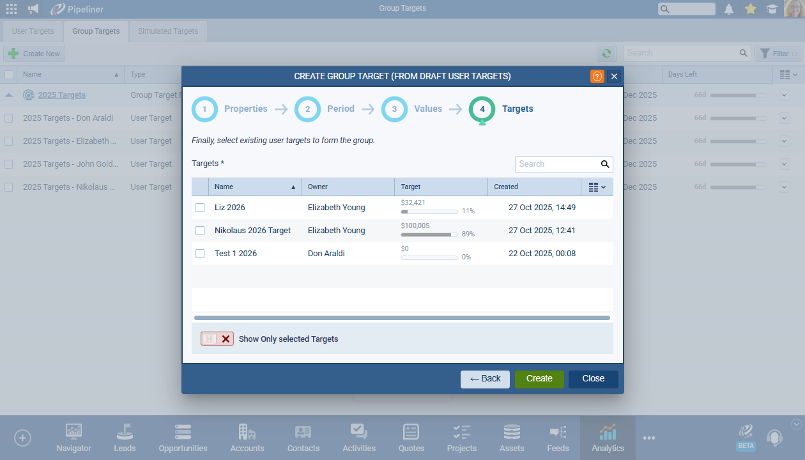Open the app grid menu icon

(x=11, y=9)
